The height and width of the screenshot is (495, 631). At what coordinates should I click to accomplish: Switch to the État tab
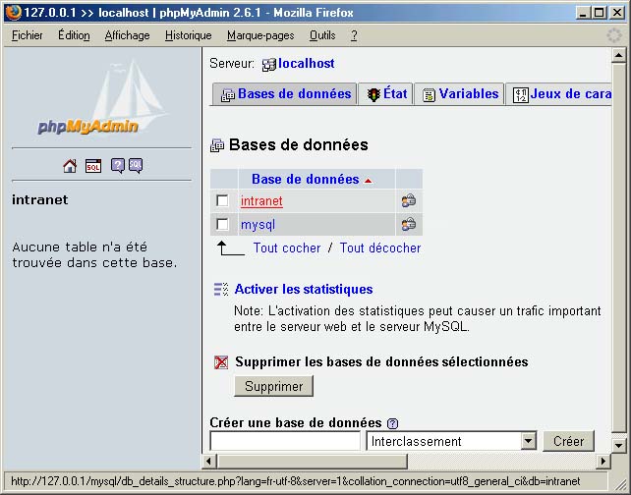pyautogui.click(x=385, y=94)
